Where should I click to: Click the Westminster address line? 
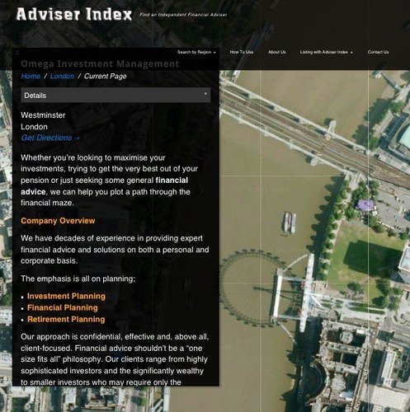[x=43, y=115]
